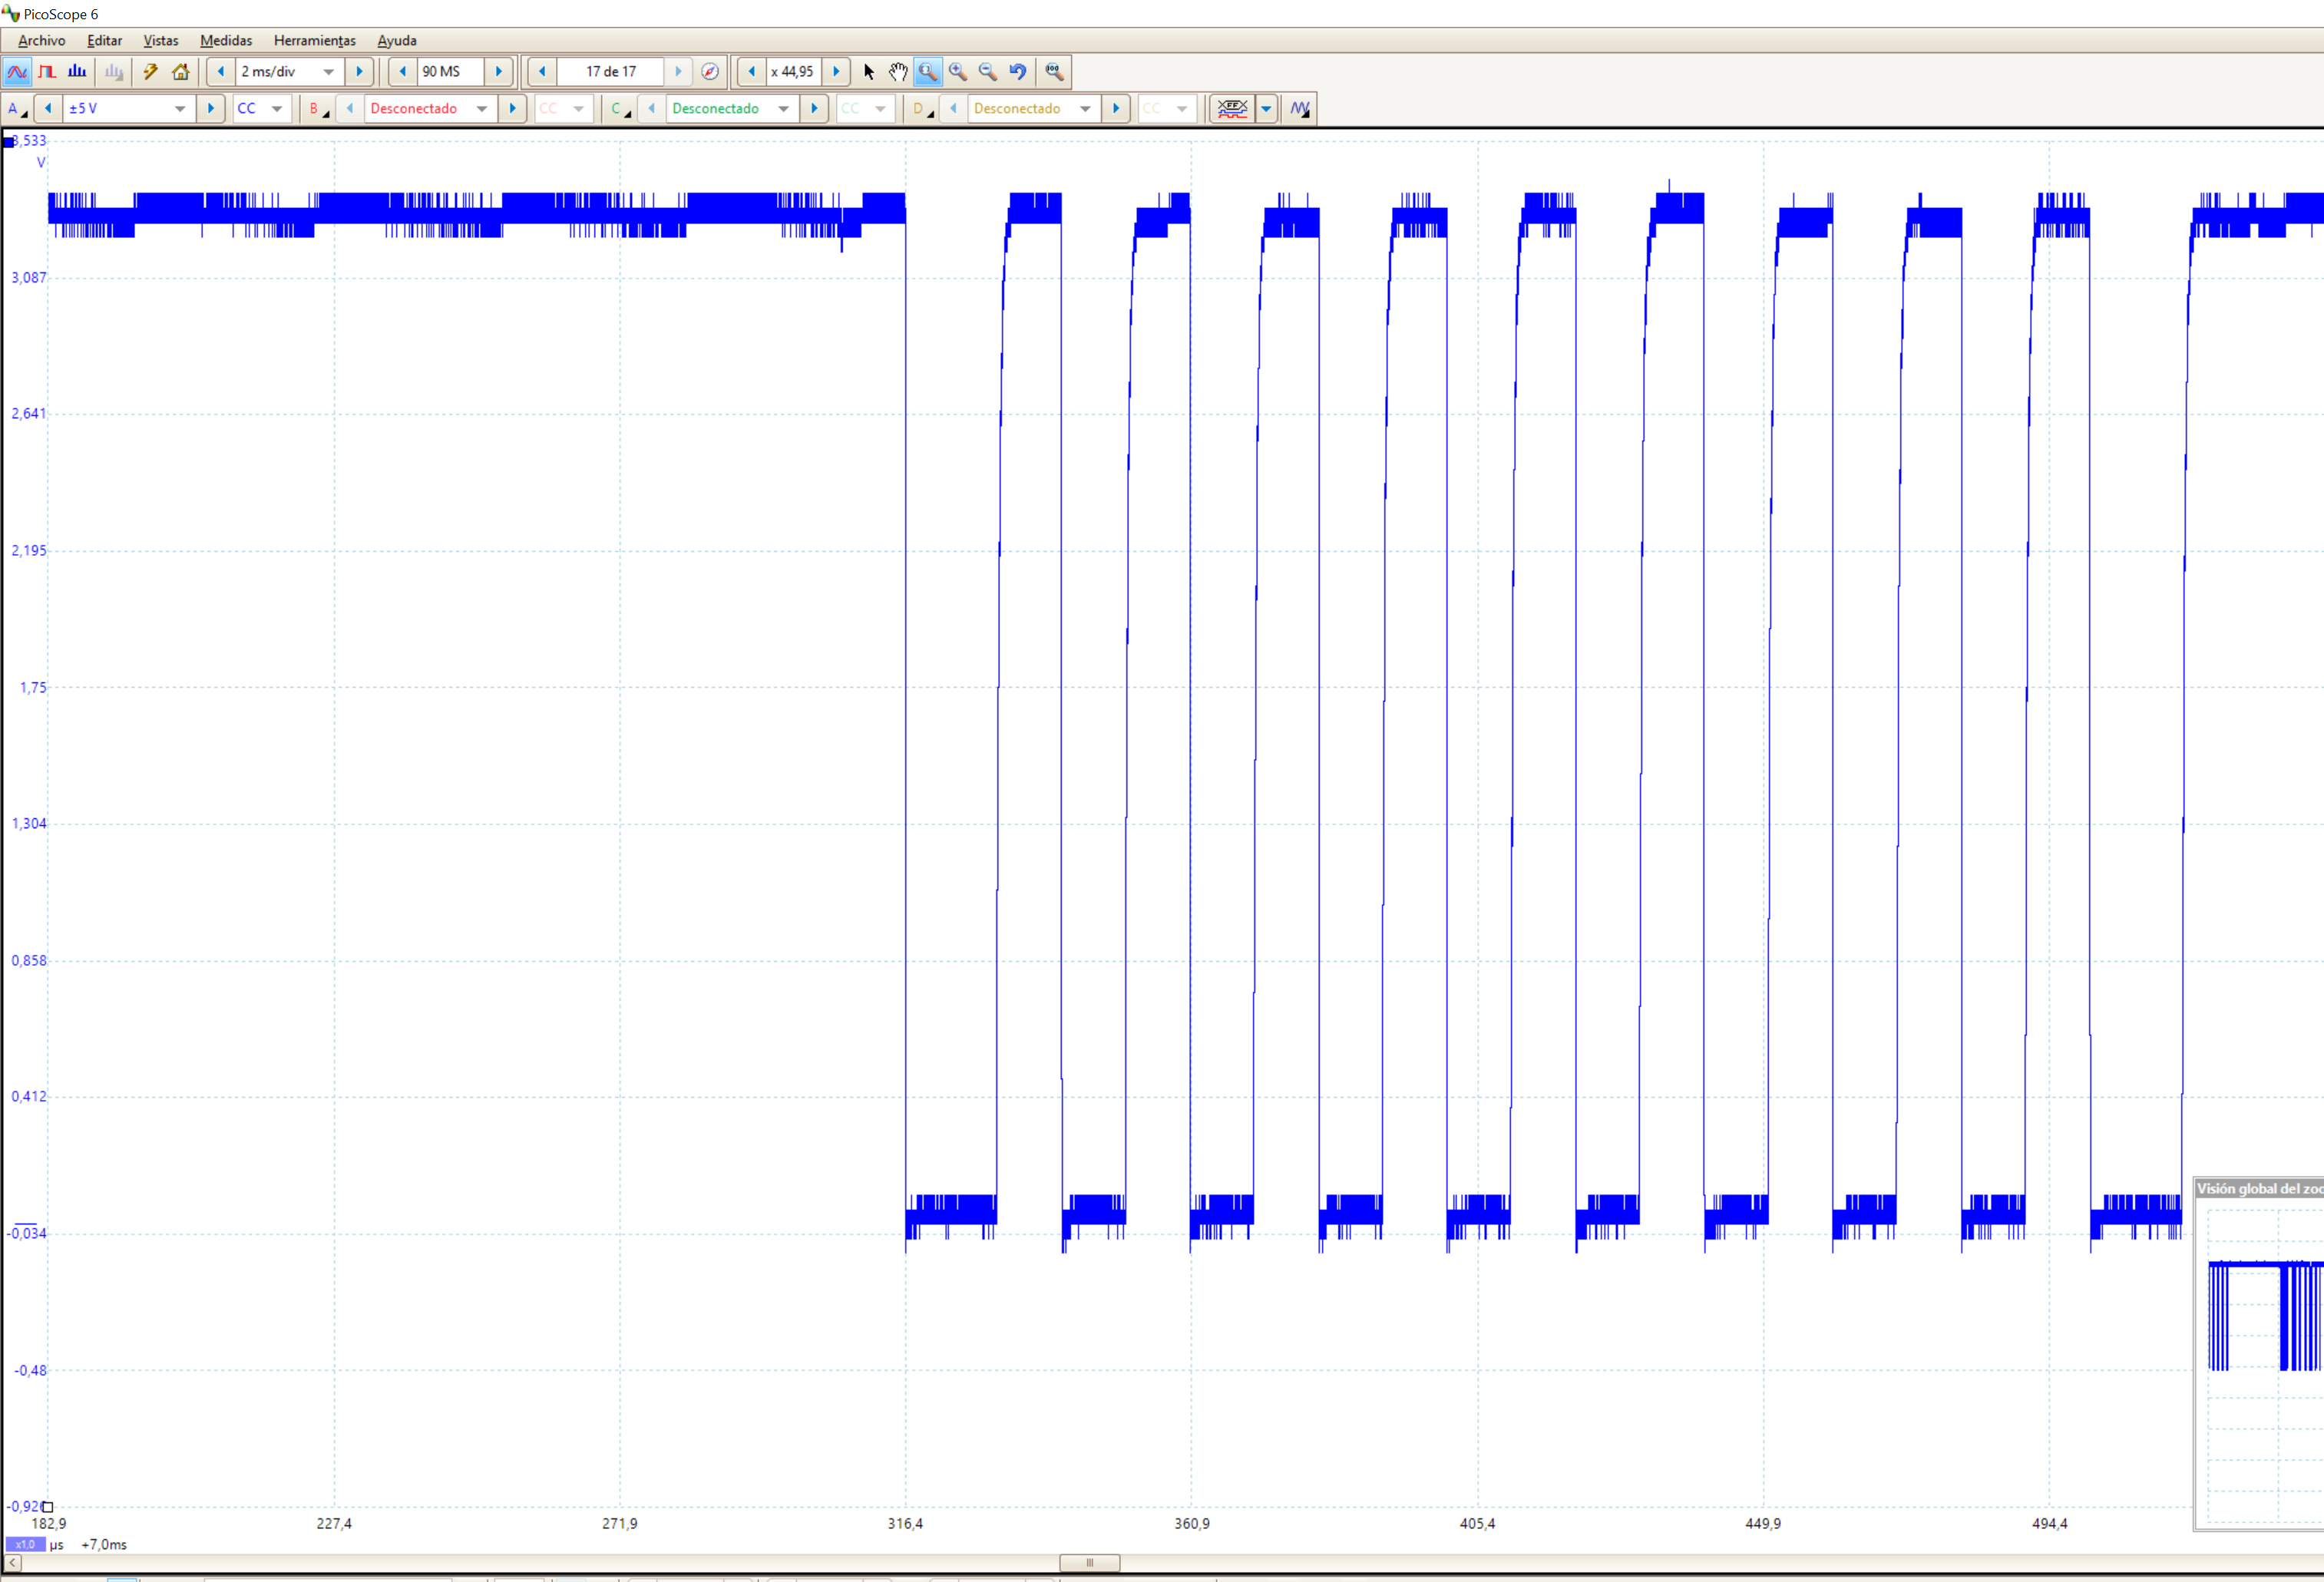
Task: Click the -0,034 voltage axis label
Action: click(27, 1233)
